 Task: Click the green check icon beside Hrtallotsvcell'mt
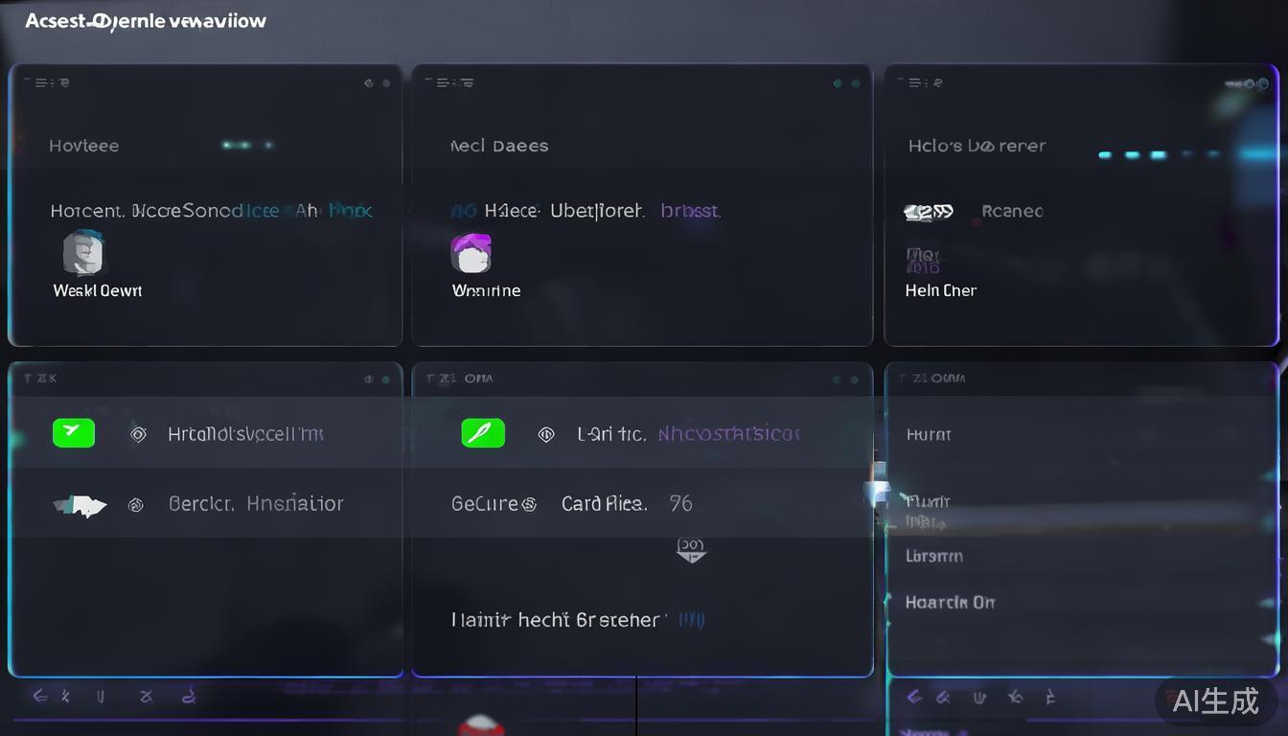[x=74, y=433]
